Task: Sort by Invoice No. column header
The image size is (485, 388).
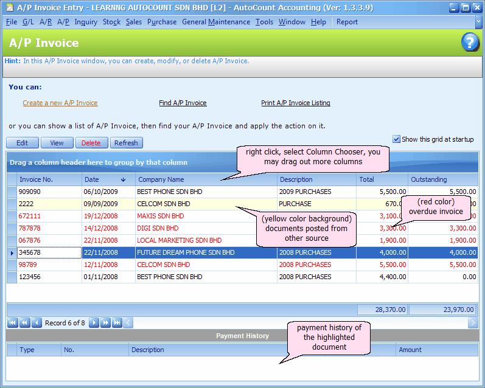Action: [x=49, y=179]
